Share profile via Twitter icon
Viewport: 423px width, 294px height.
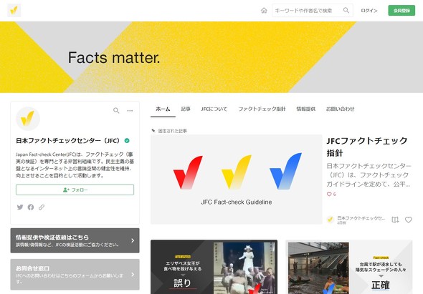(x=20, y=207)
